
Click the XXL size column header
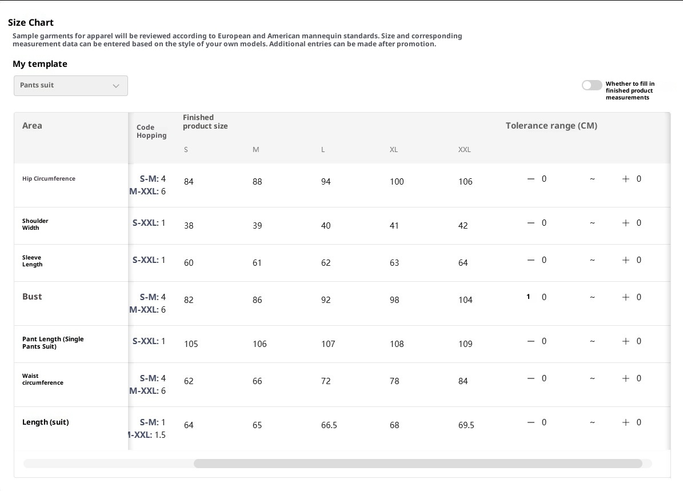pos(464,150)
